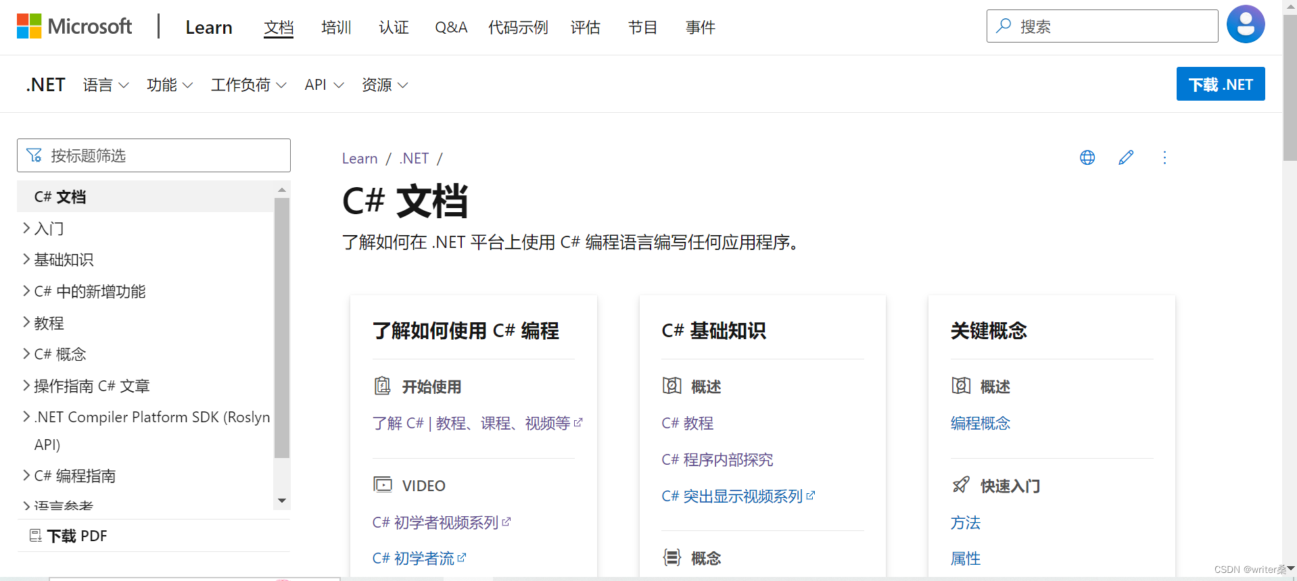Open 评估 in top navigation
The image size is (1297, 581).
click(585, 28)
